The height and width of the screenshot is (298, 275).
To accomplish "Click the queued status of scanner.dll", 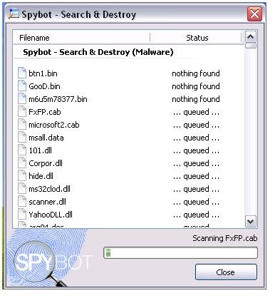I will click(196, 202).
